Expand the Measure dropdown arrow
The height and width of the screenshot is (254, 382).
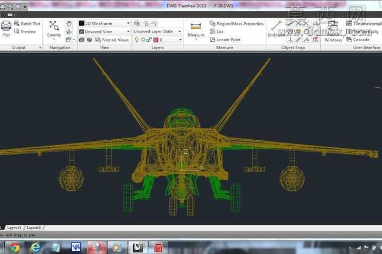click(196, 39)
